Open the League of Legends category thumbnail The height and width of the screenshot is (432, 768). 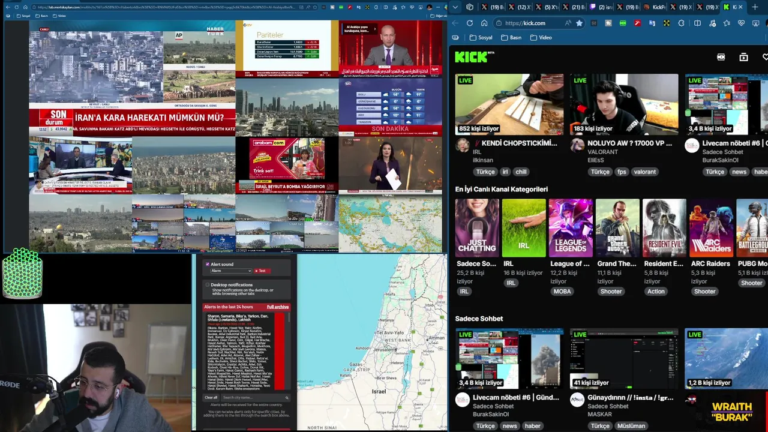click(571, 228)
